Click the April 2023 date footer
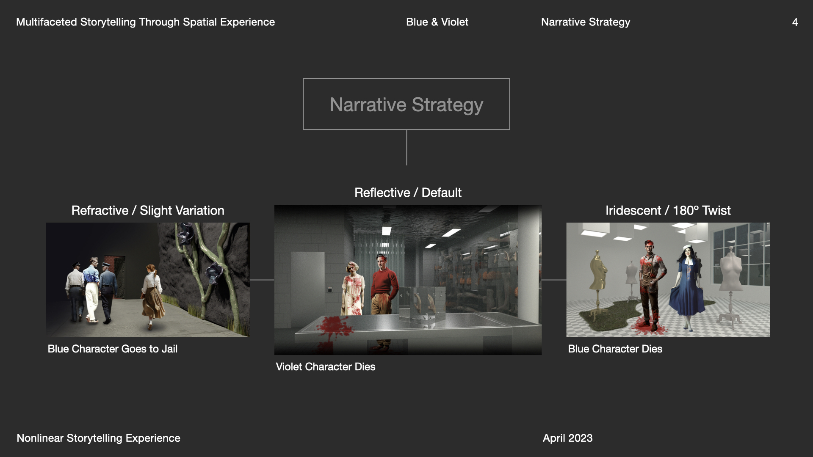The image size is (813, 457). 567,438
